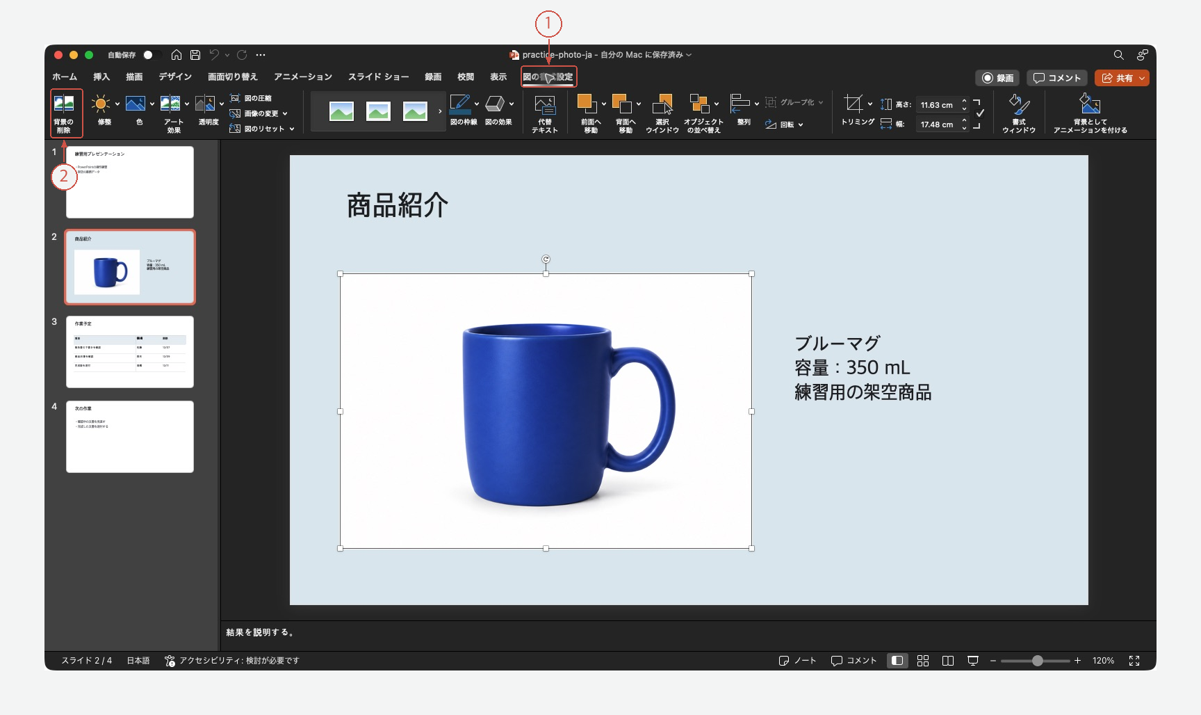
Task: Open the Crop dropdown arrow
Action: (870, 104)
